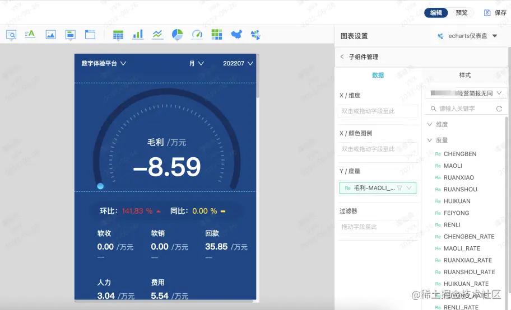Insert the green grid heatmap chart

pyautogui.click(x=217, y=35)
